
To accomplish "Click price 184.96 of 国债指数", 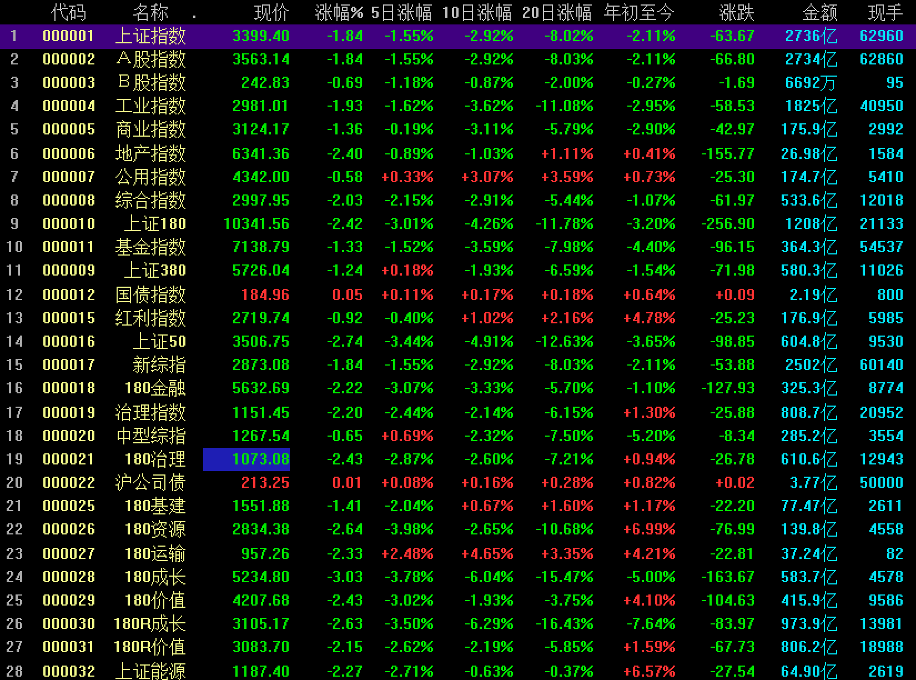I will tap(265, 294).
